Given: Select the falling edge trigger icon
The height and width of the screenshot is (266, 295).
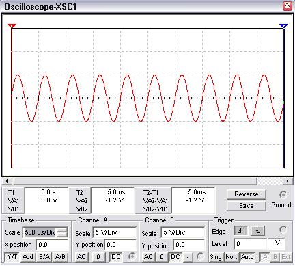Looking at the screenshot, I should (257, 231).
